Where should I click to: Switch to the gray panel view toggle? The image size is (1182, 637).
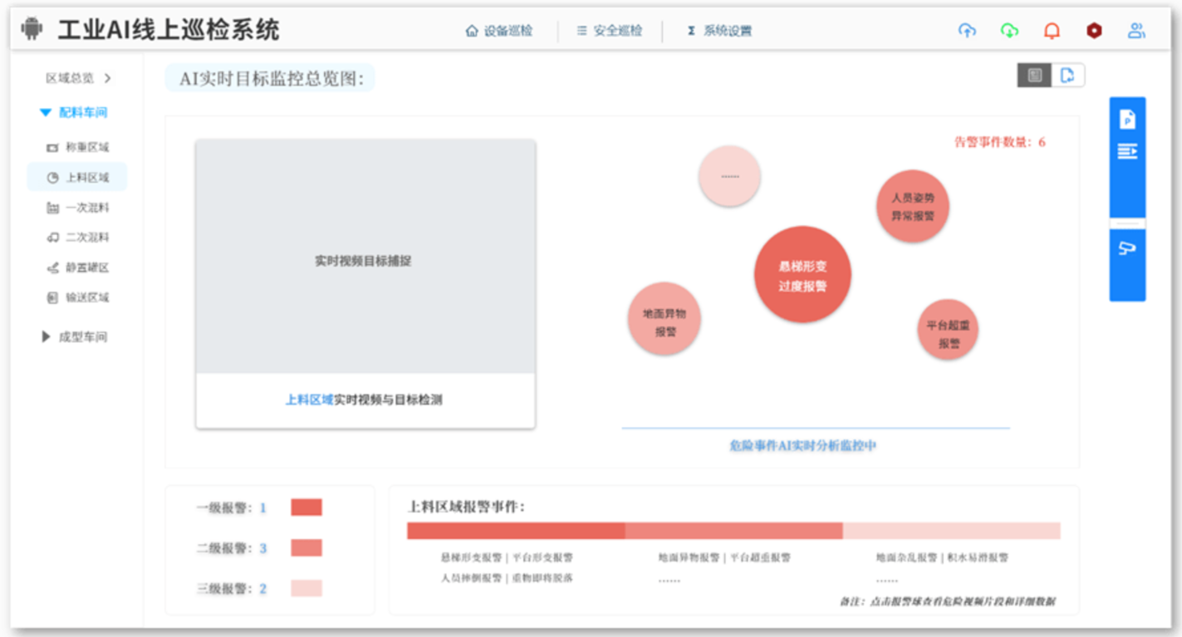pyautogui.click(x=1034, y=76)
